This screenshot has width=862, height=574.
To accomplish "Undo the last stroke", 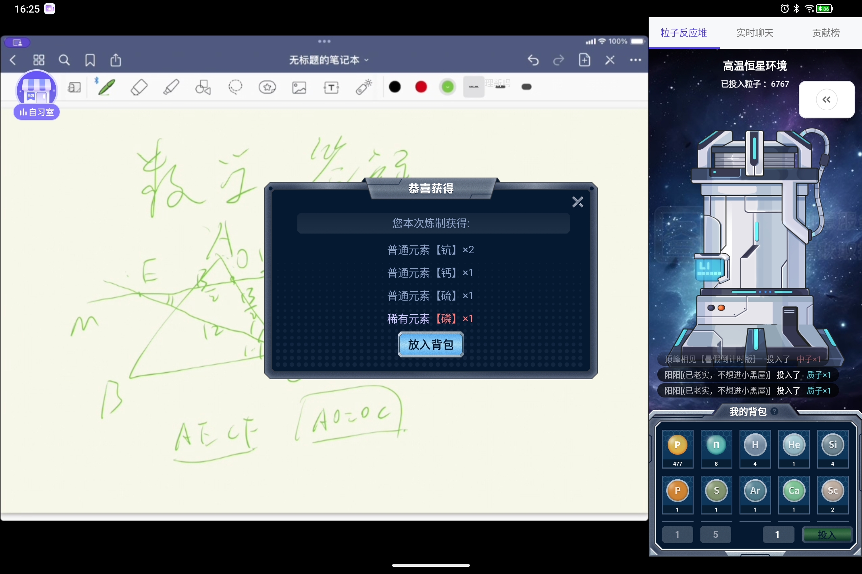I will click(x=533, y=60).
